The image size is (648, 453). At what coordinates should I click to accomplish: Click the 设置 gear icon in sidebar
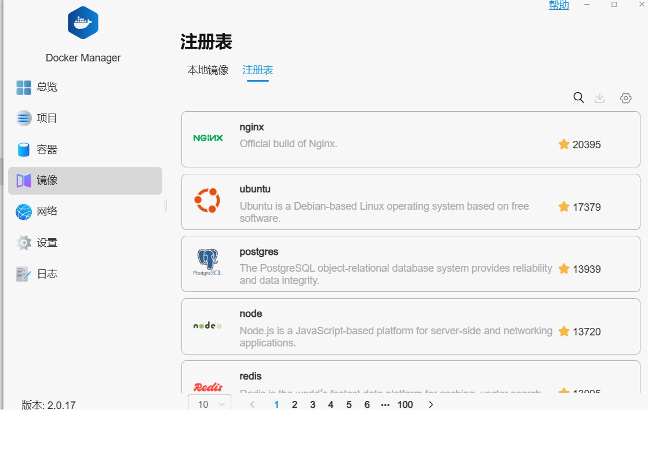point(24,243)
